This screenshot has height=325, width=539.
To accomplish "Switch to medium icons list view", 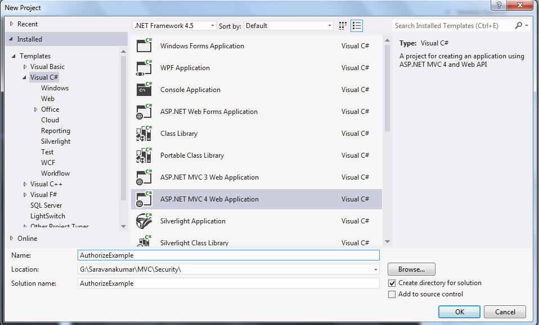I will [x=357, y=26].
